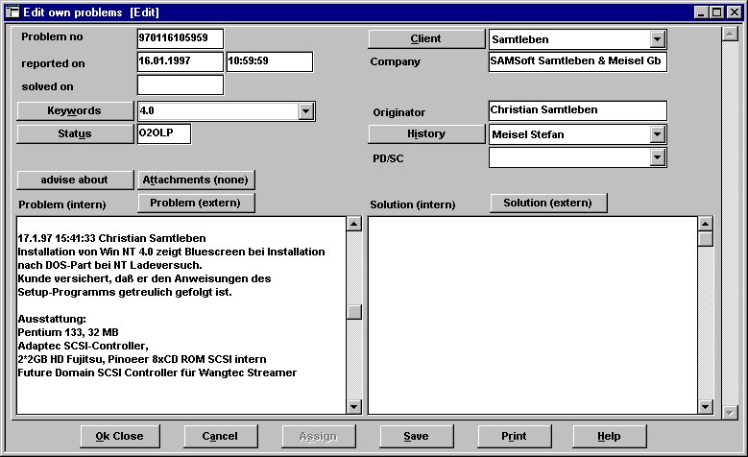
Task: Click the Print button
Action: tap(514, 436)
